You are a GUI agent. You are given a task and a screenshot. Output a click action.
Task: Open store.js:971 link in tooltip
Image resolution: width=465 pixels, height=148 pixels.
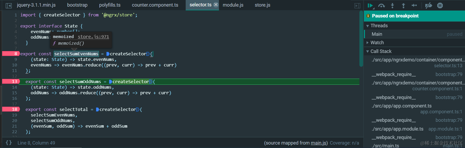(93, 37)
